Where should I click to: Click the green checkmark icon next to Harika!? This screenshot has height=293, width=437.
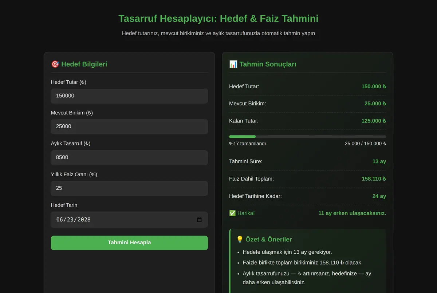click(x=232, y=213)
